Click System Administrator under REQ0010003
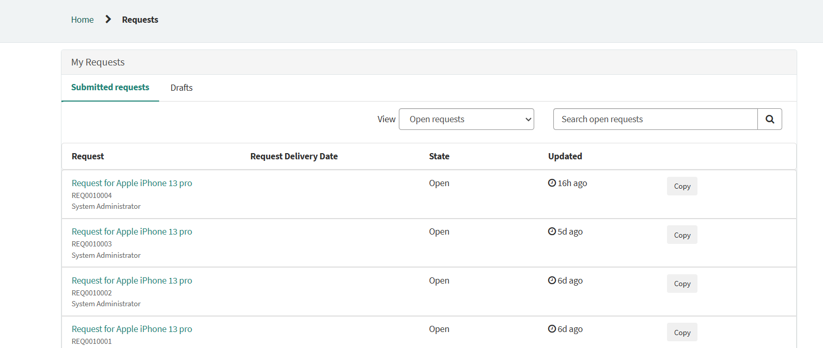Screen dimensions: 823x348 click(x=106, y=255)
